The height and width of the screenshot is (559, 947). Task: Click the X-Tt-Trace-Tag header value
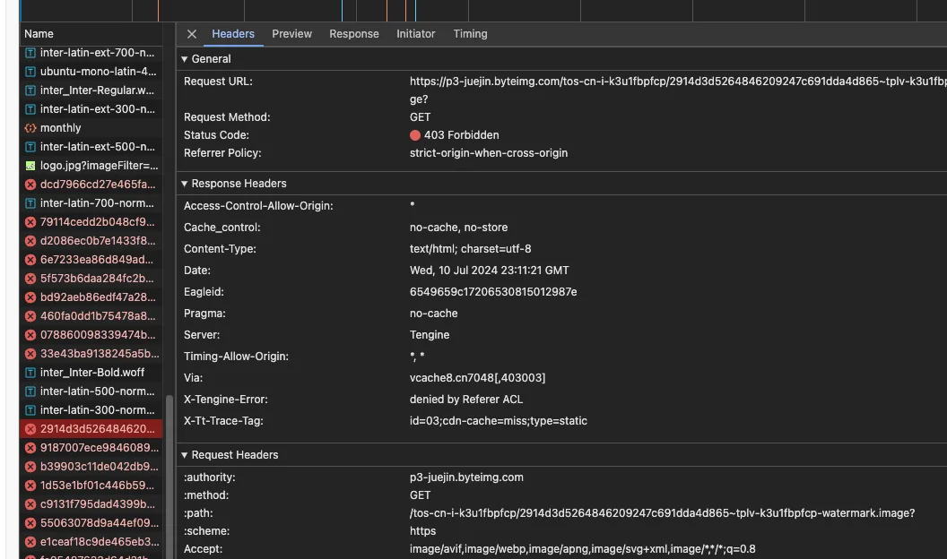(499, 421)
